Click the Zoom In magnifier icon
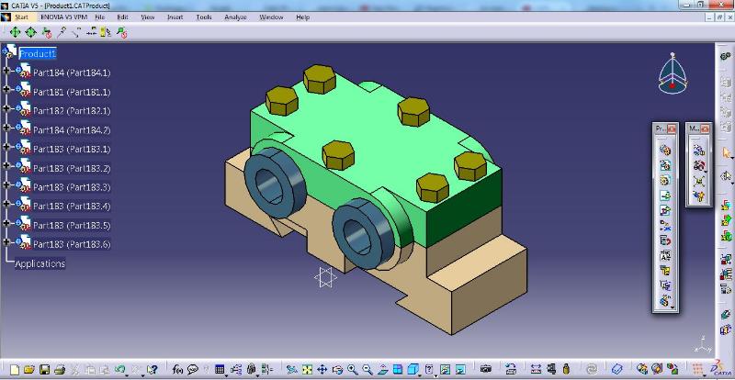 click(x=353, y=370)
